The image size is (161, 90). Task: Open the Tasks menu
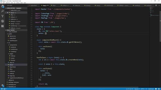pos(22,3)
